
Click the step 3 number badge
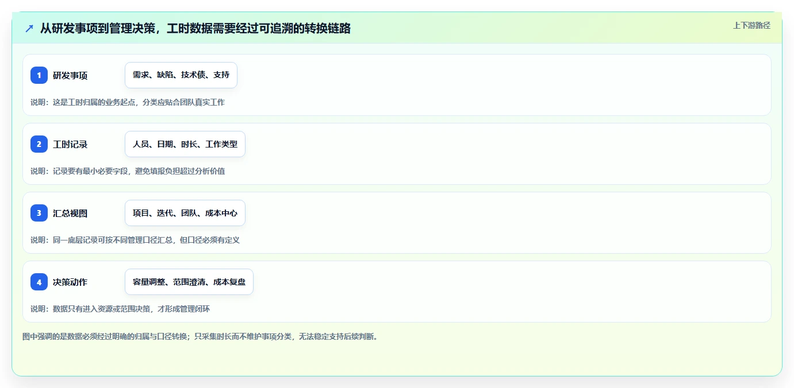39,213
